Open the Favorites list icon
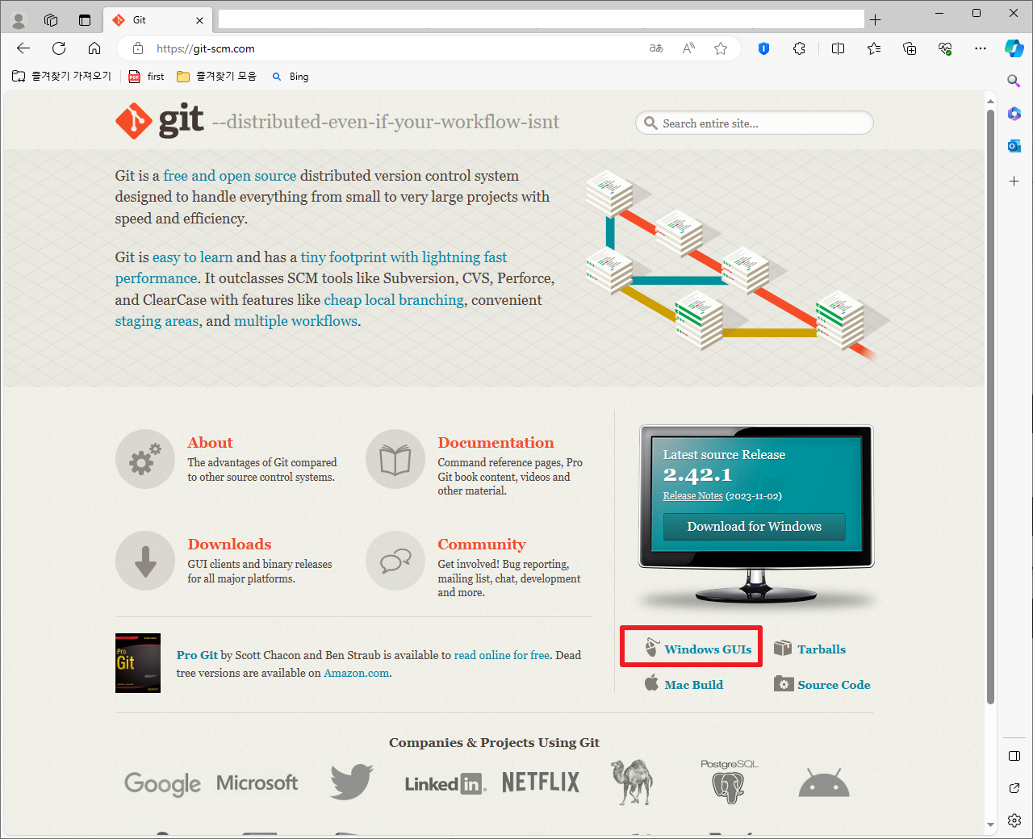Viewport: 1033px width, 839px height. pos(873,48)
